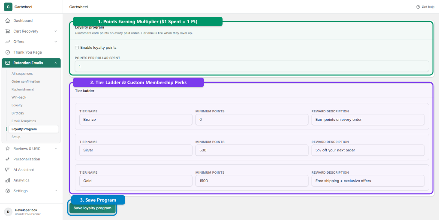Edit 'Earn points on every order' reward field
Viewport: 439px width, 220px height.
pos(368,120)
